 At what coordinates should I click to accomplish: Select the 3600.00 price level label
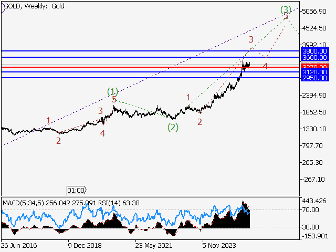click(315, 57)
